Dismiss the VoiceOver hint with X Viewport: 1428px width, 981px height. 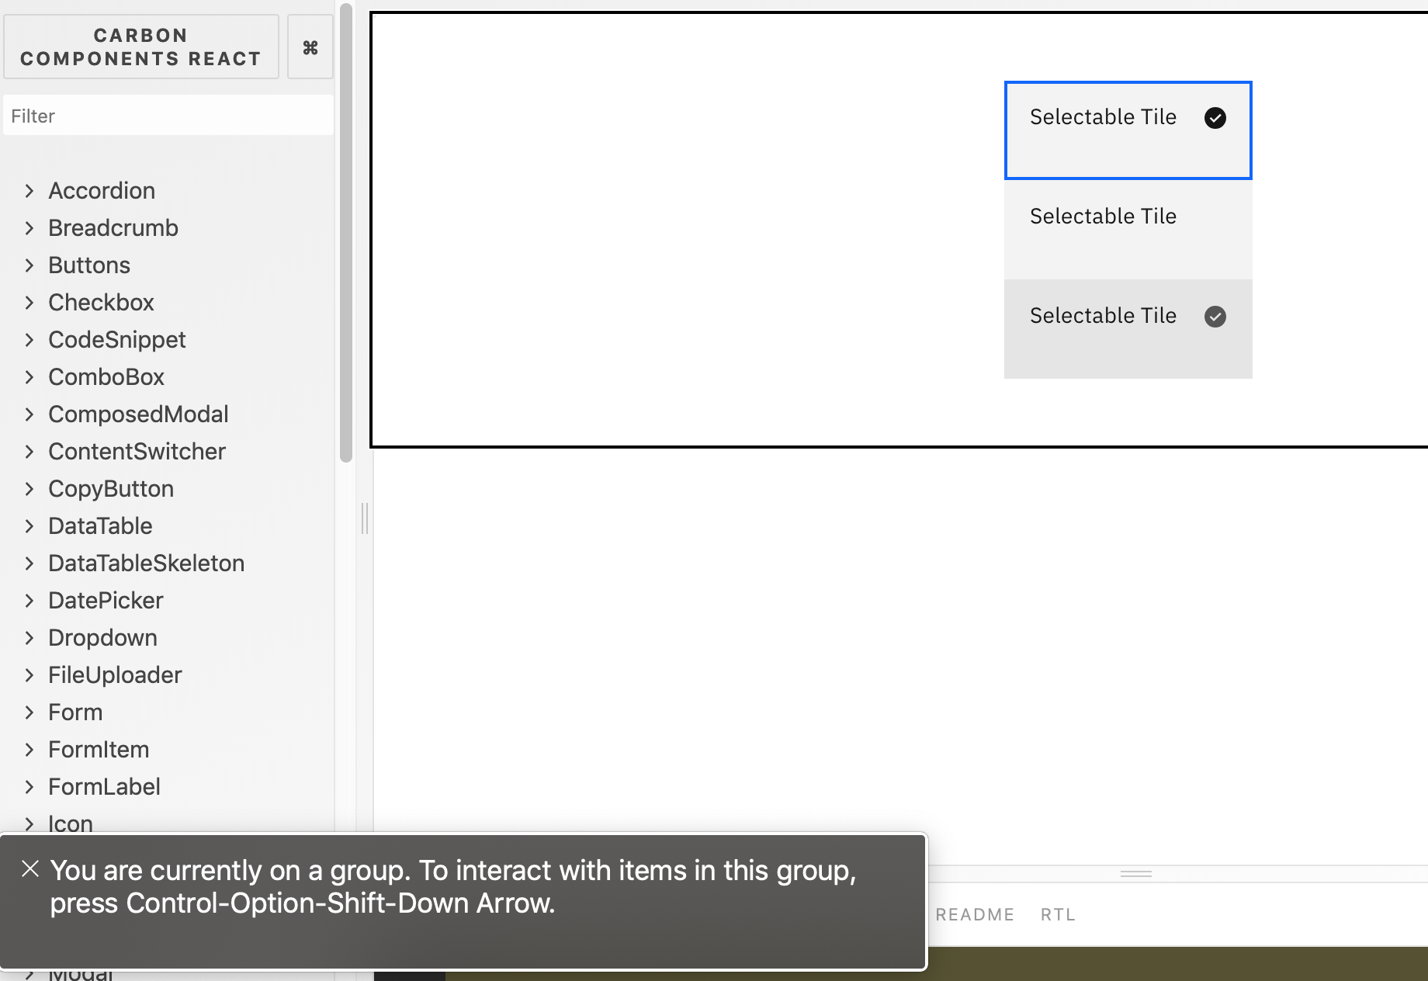pos(30,869)
